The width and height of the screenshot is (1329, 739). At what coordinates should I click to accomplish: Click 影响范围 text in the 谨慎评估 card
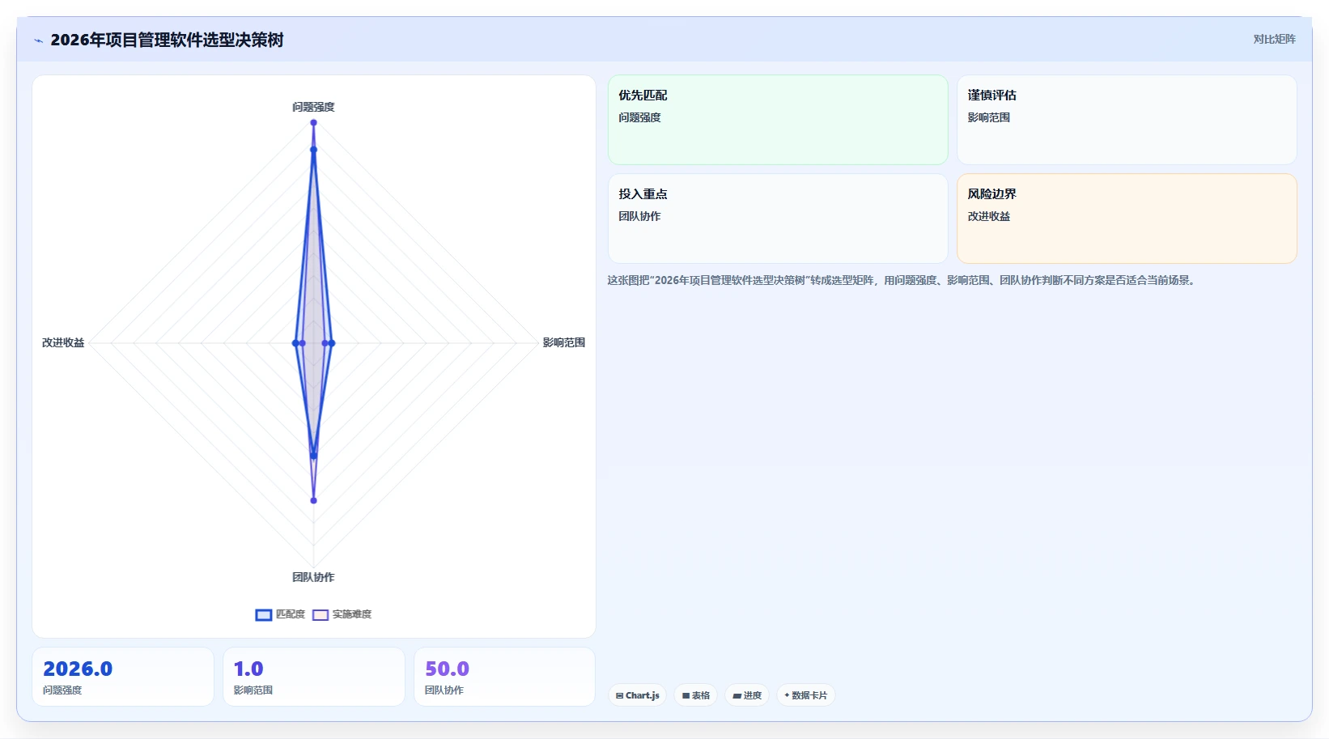[989, 117]
